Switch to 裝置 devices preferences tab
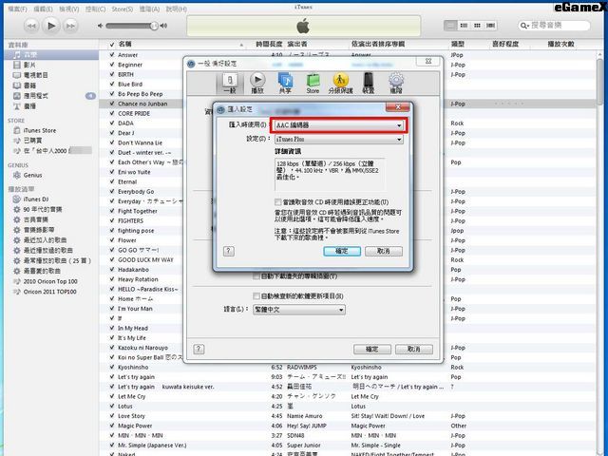 point(368,84)
